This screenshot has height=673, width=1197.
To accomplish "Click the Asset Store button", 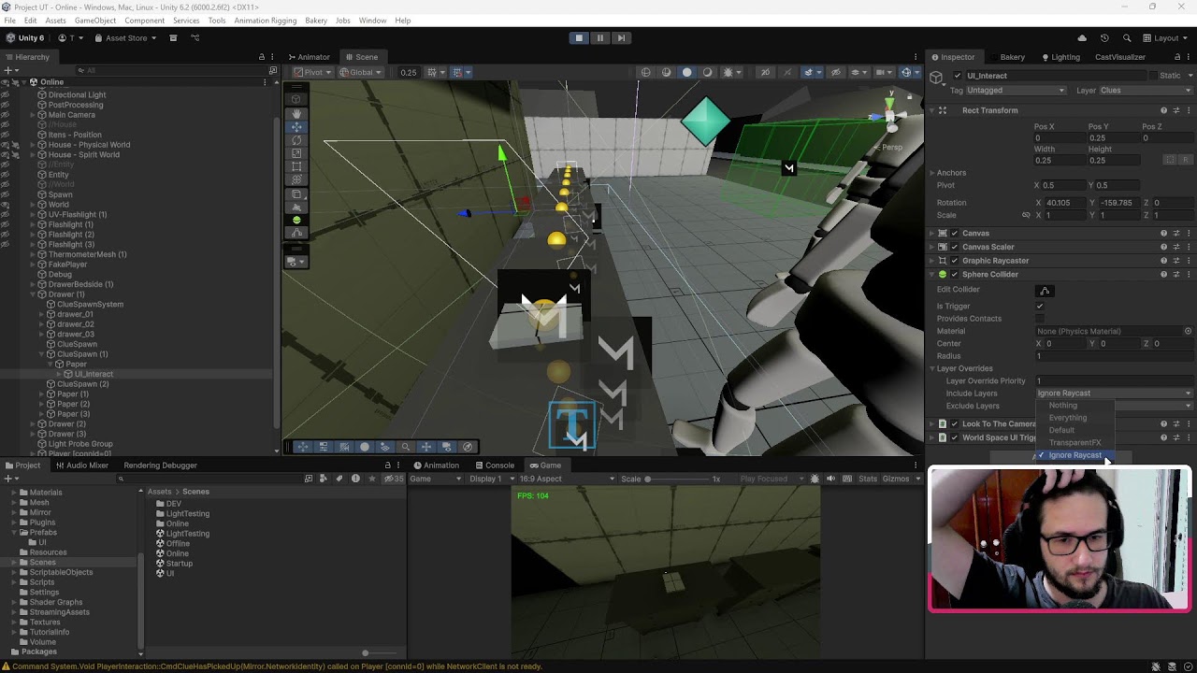I will point(126,38).
